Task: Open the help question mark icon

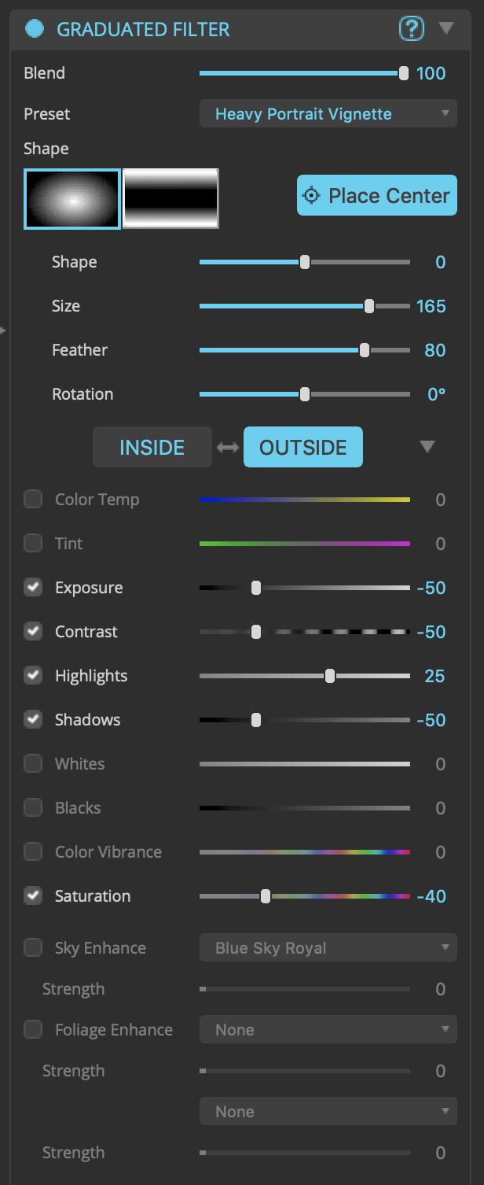Action: click(412, 30)
